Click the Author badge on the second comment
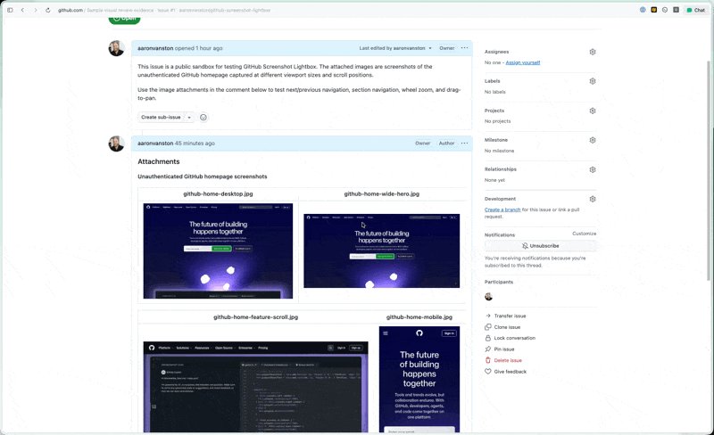The image size is (714, 435). click(x=447, y=144)
